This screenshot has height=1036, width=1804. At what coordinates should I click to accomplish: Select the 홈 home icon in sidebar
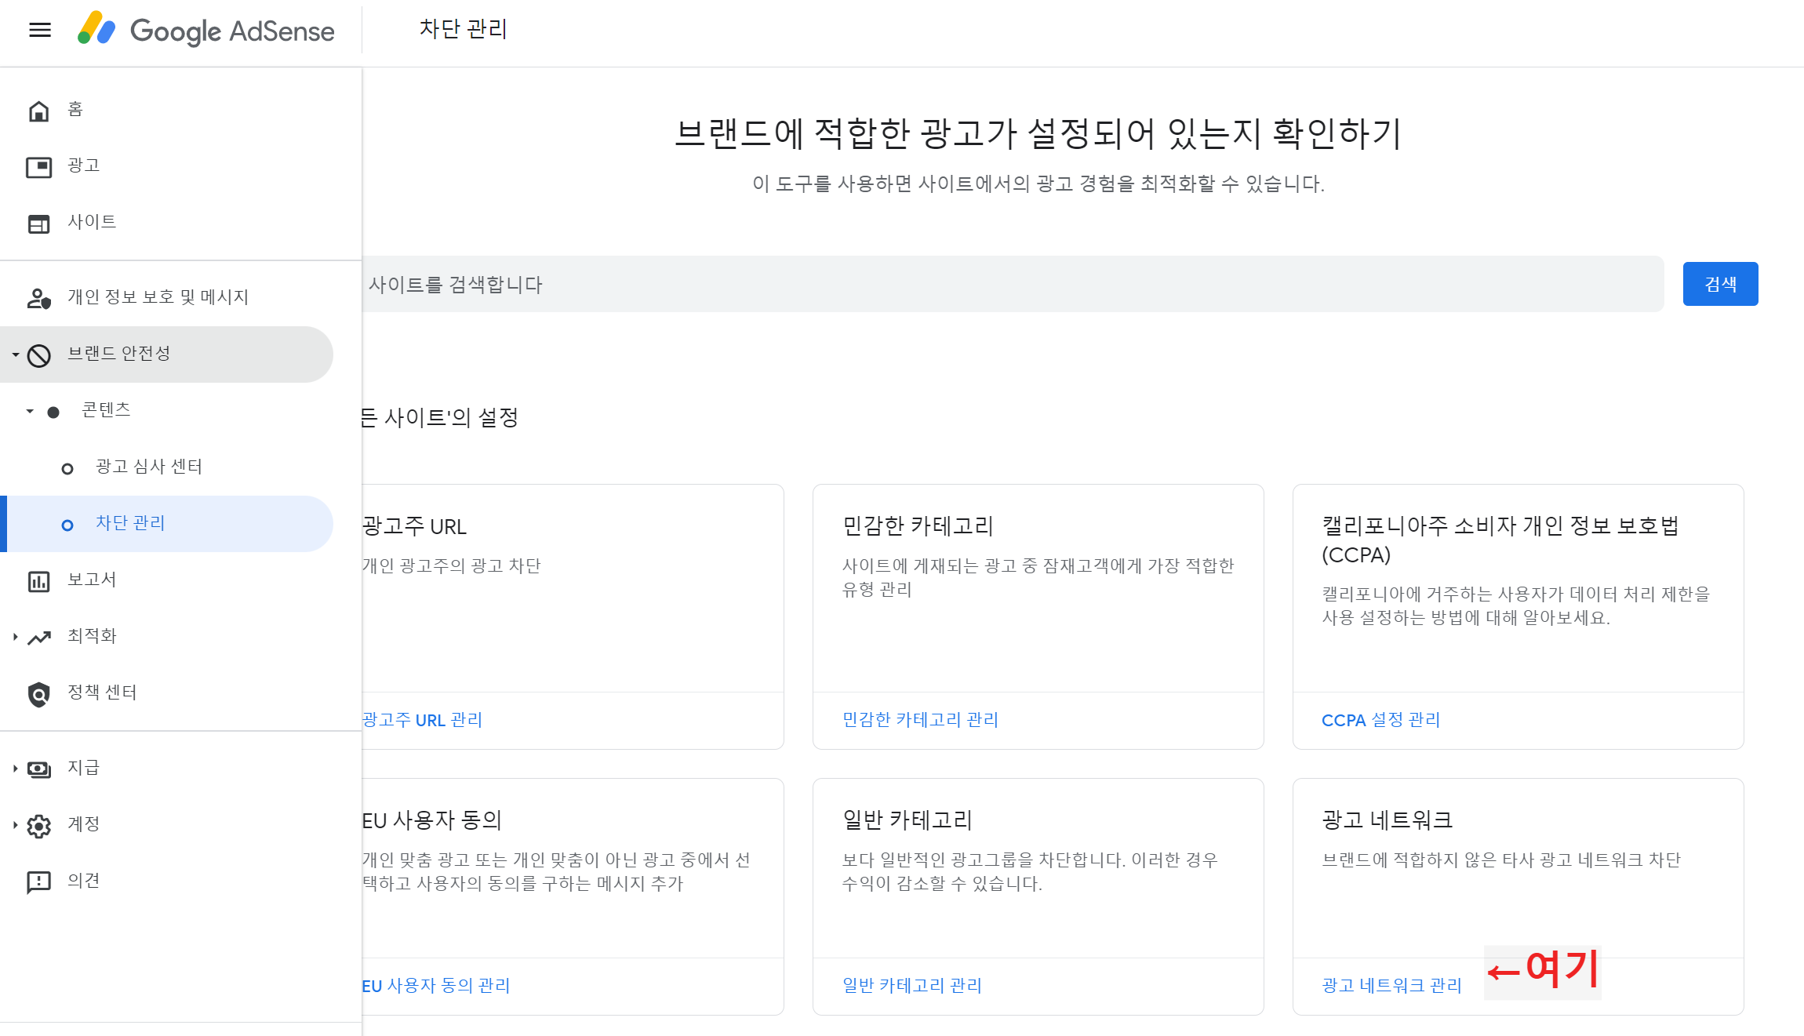(x=39, y=109)
